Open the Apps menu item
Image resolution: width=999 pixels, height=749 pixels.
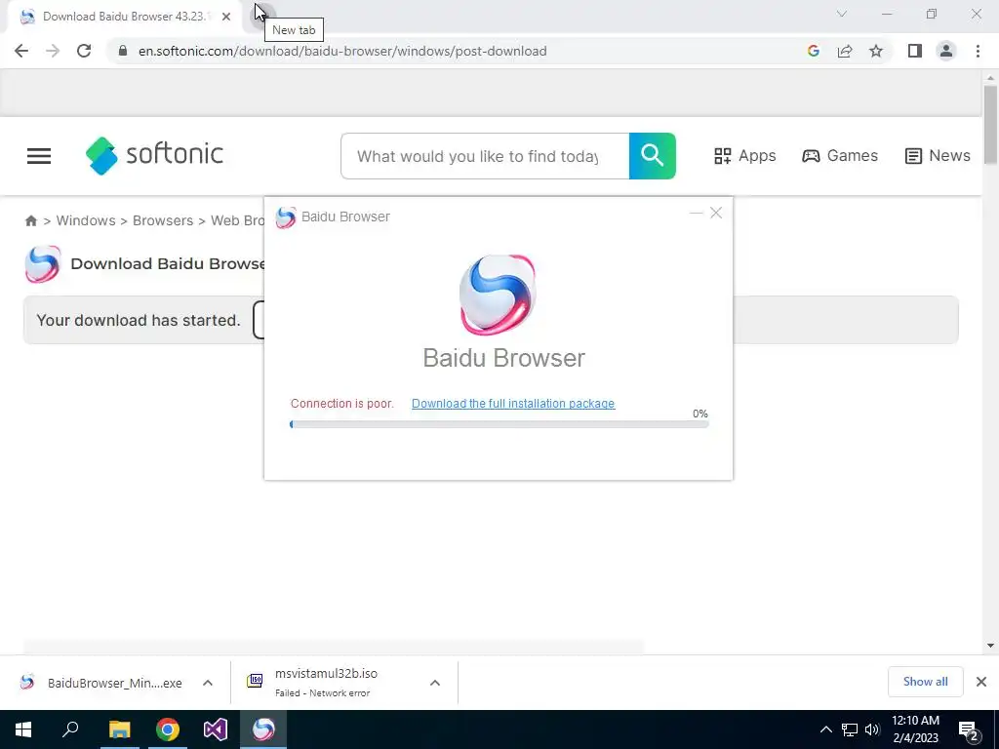tap(744, 155)
